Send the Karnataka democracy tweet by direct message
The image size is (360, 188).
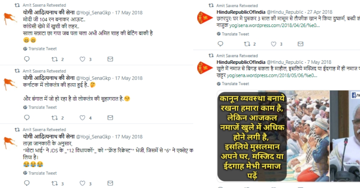(110, 118)
